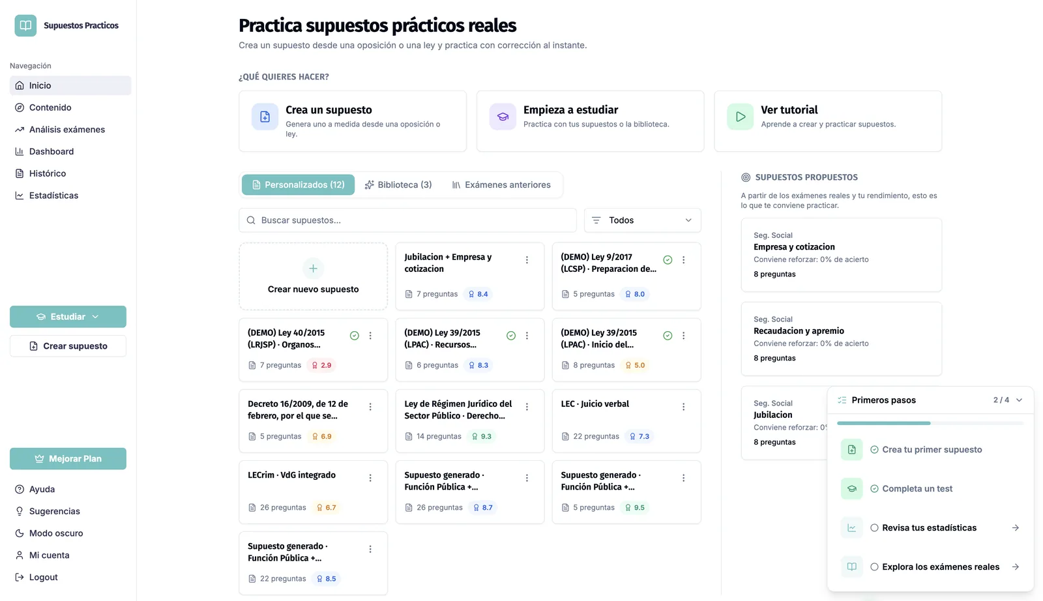
Task: Open three-dot menu on LEC · Juicio verbal card
Action: pos(683,407)
